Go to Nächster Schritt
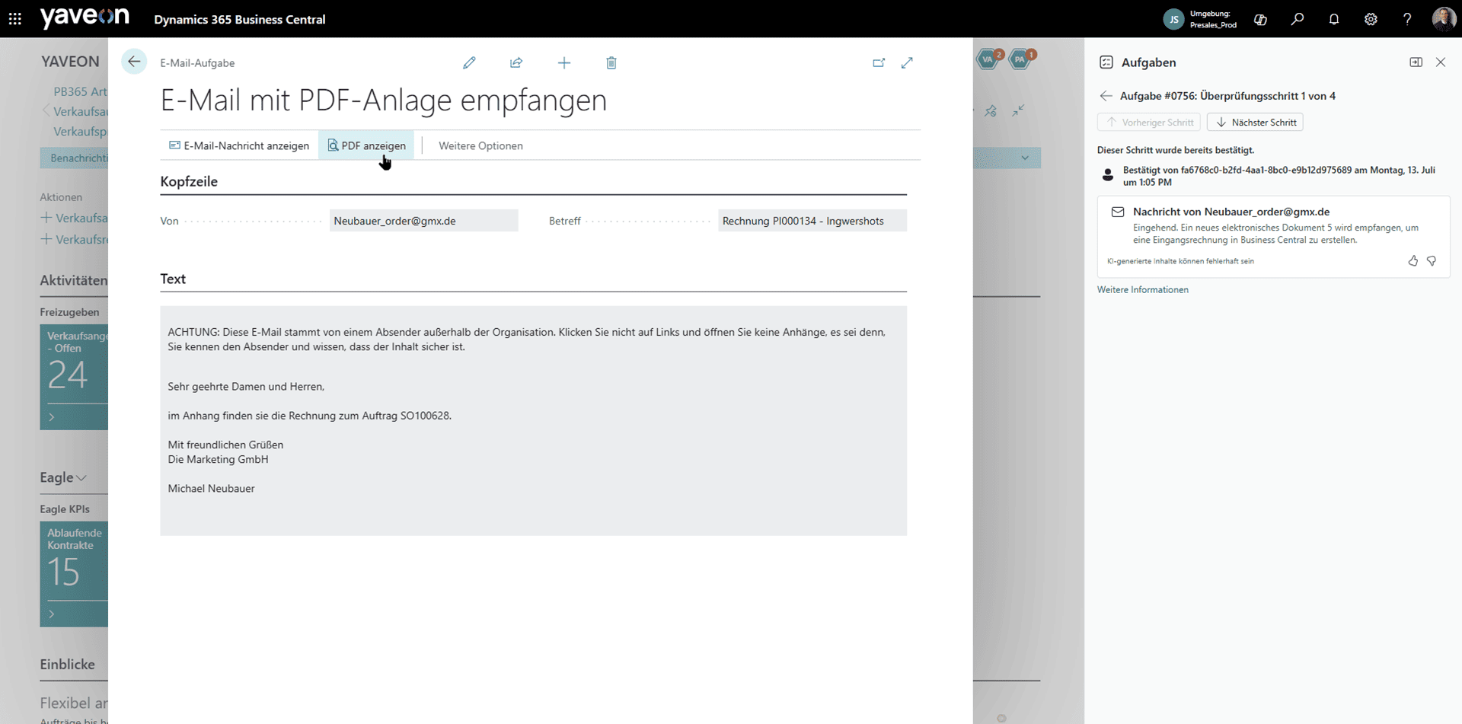 (1255, 122)
